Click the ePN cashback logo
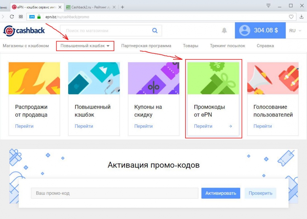The image size is (307, 219). (x=24, y=31)
